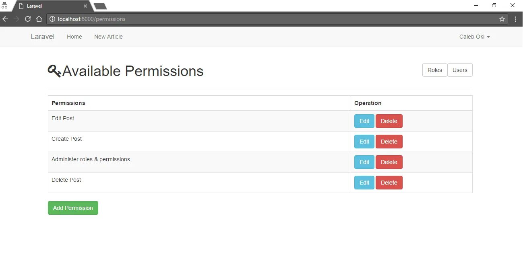Go to the browser home icon
Viewport: 523px width, 259px height.
click(39, 19)
